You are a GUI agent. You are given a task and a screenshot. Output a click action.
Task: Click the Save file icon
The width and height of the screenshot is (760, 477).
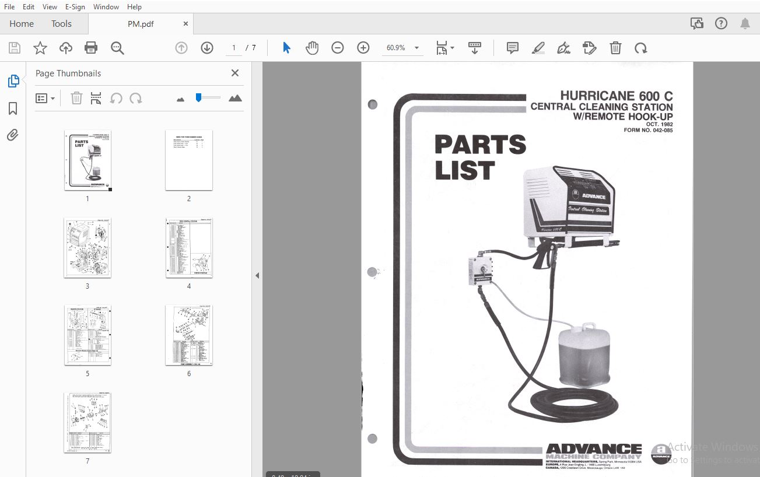15,48
